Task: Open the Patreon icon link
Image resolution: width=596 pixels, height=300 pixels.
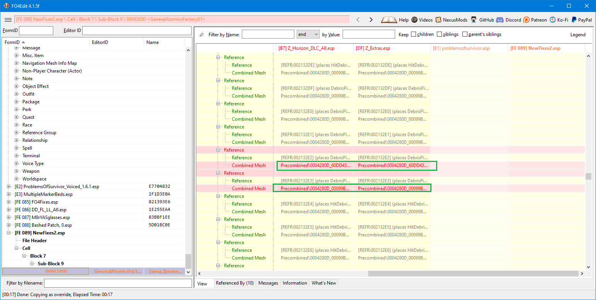Action: [526, 20]
